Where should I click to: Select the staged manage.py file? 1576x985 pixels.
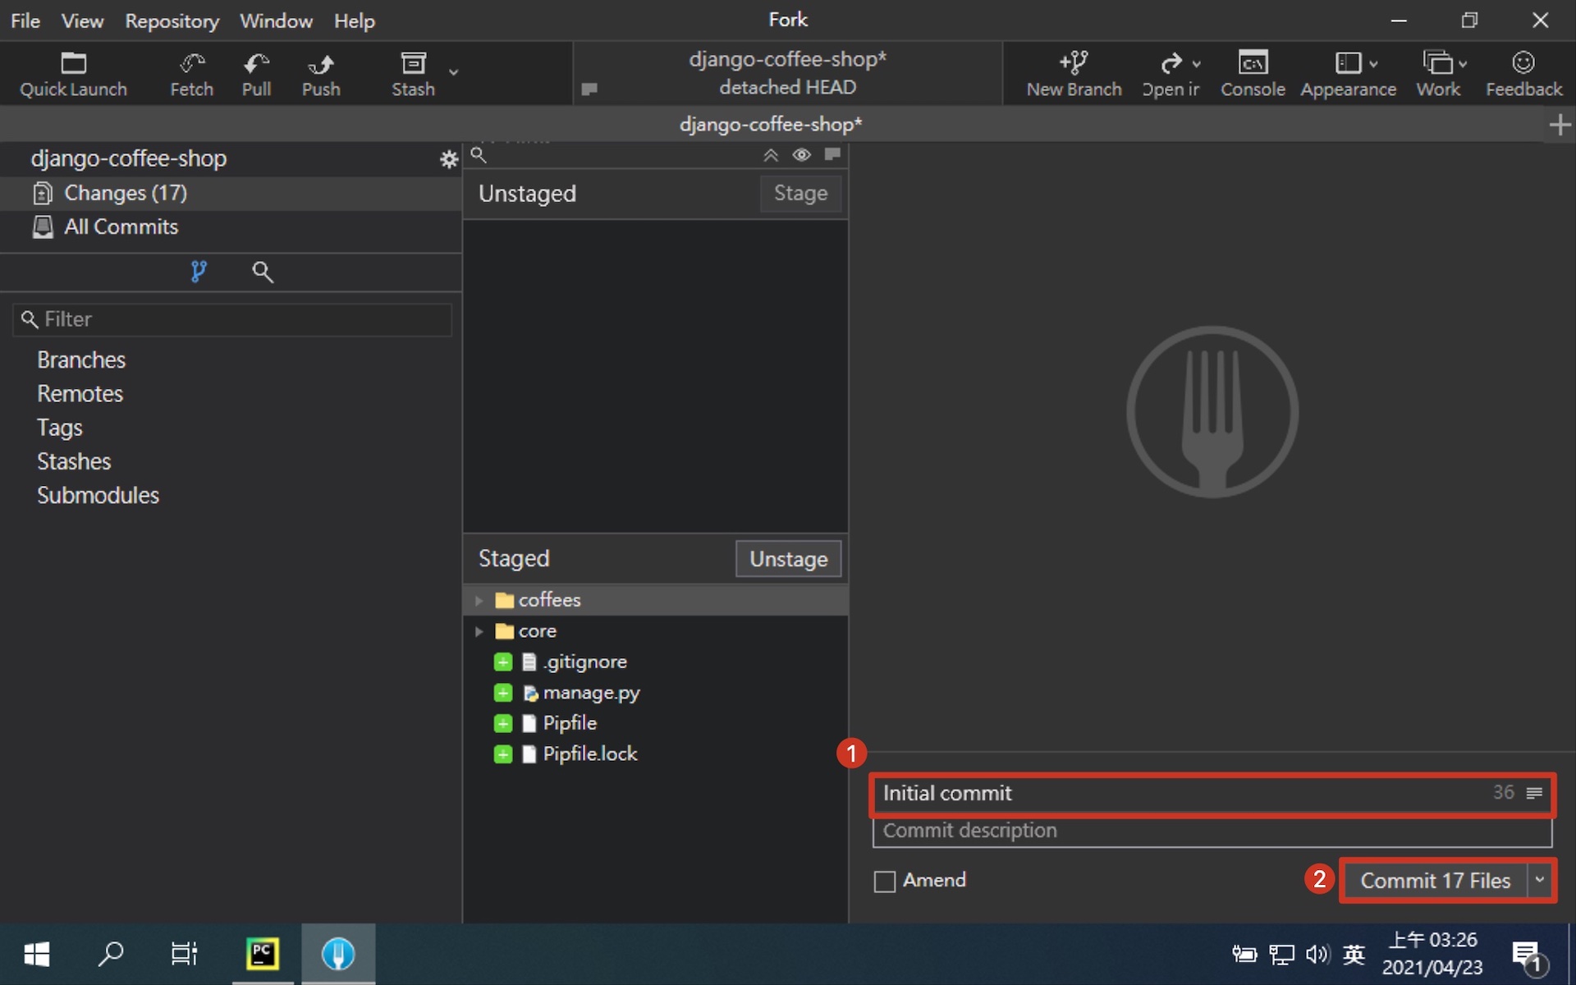655,693
